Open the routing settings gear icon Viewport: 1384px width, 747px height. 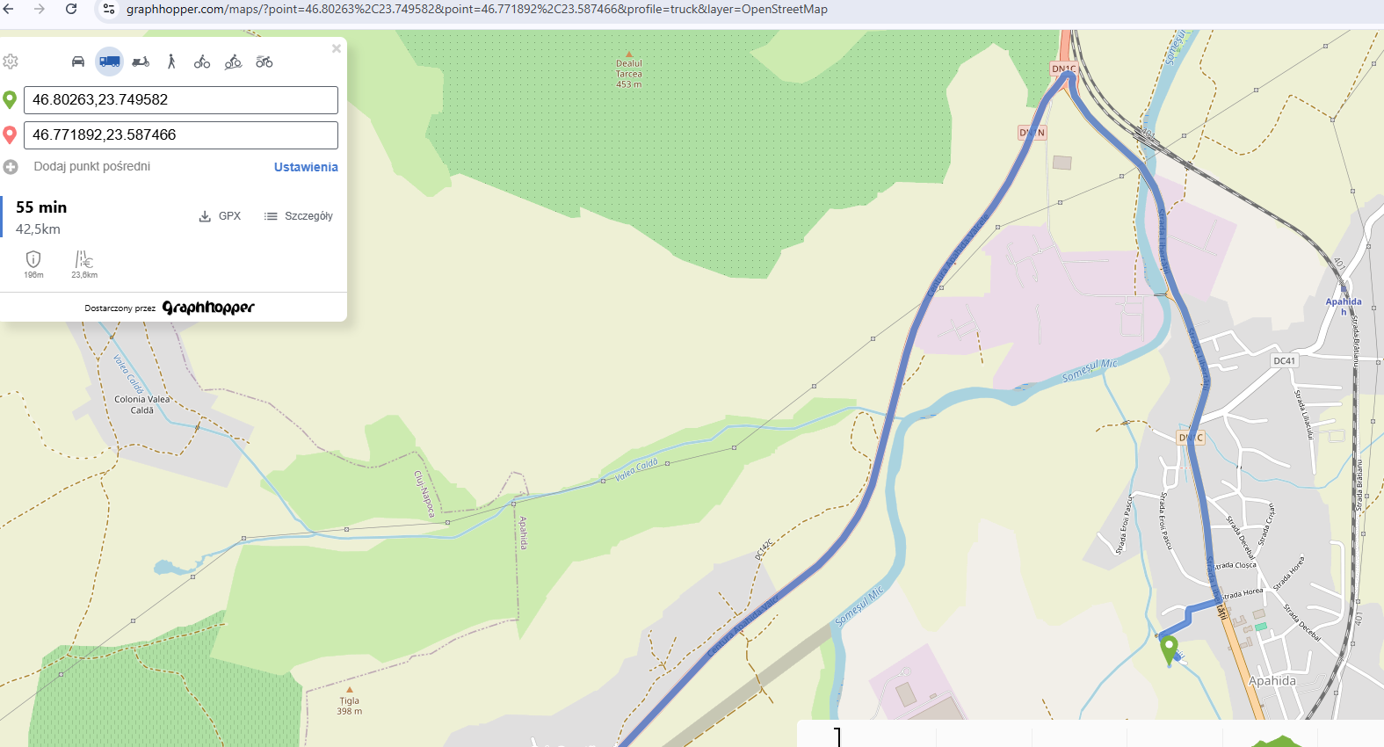click(11, 62)
